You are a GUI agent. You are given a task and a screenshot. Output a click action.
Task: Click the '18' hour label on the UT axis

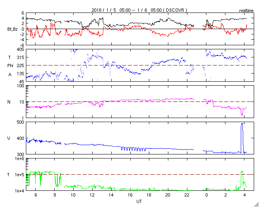point(149,195)
